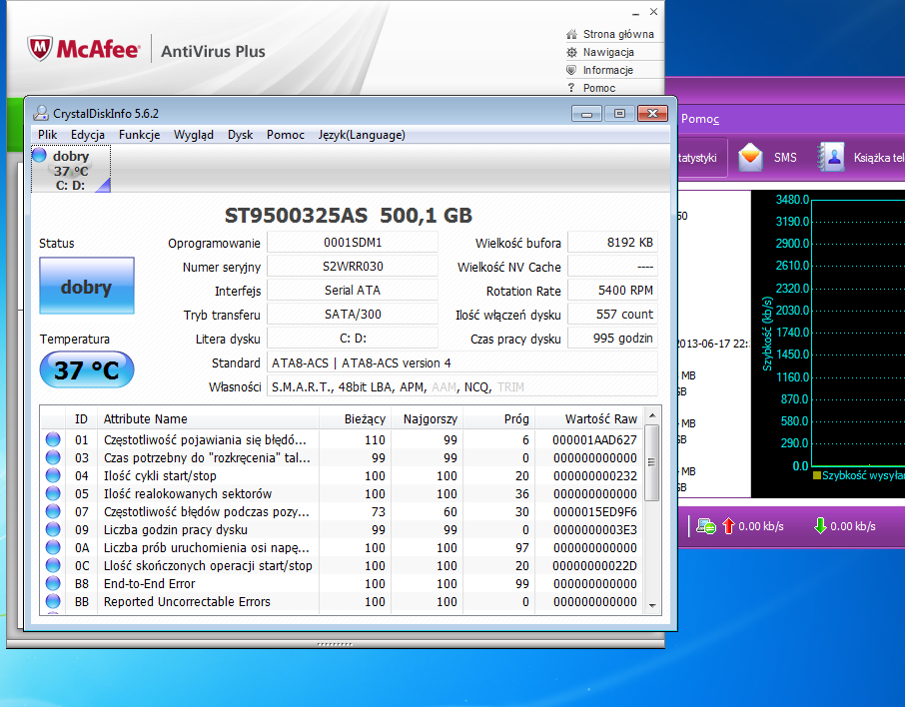905x707 pixels.
Task: Click the large dobry status button
Action: (x=87, y=286)
